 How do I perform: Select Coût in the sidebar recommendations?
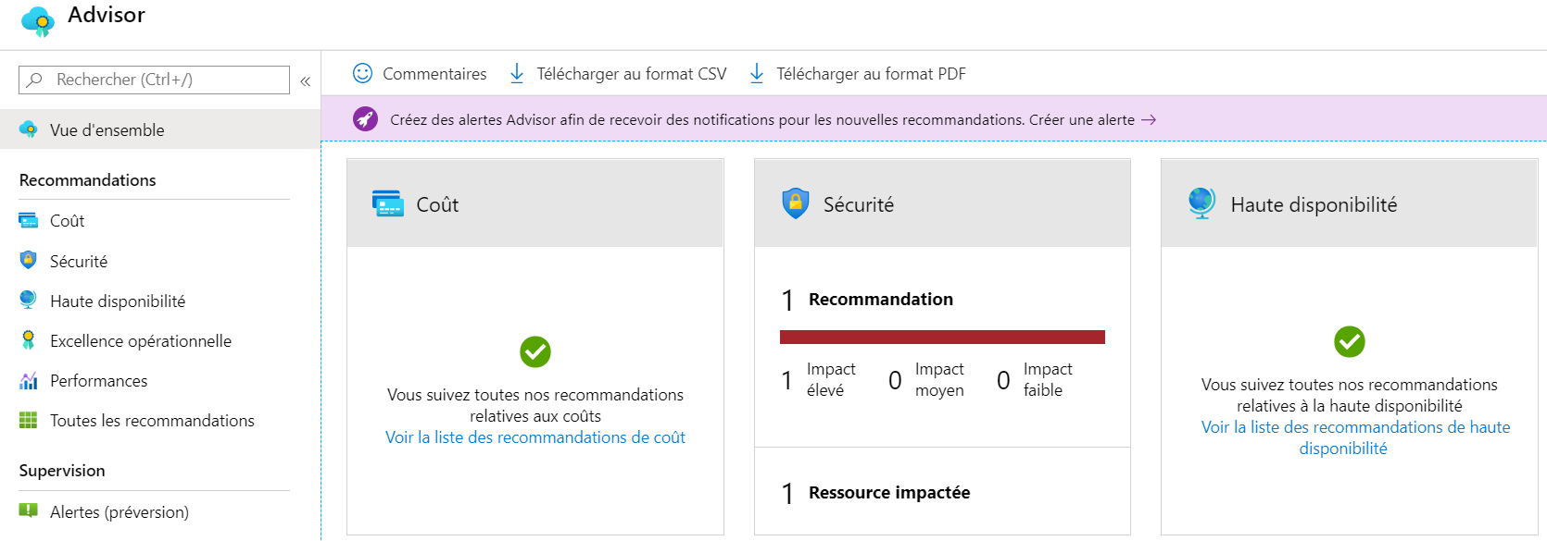pyautogui.click(x=67, y=221)
